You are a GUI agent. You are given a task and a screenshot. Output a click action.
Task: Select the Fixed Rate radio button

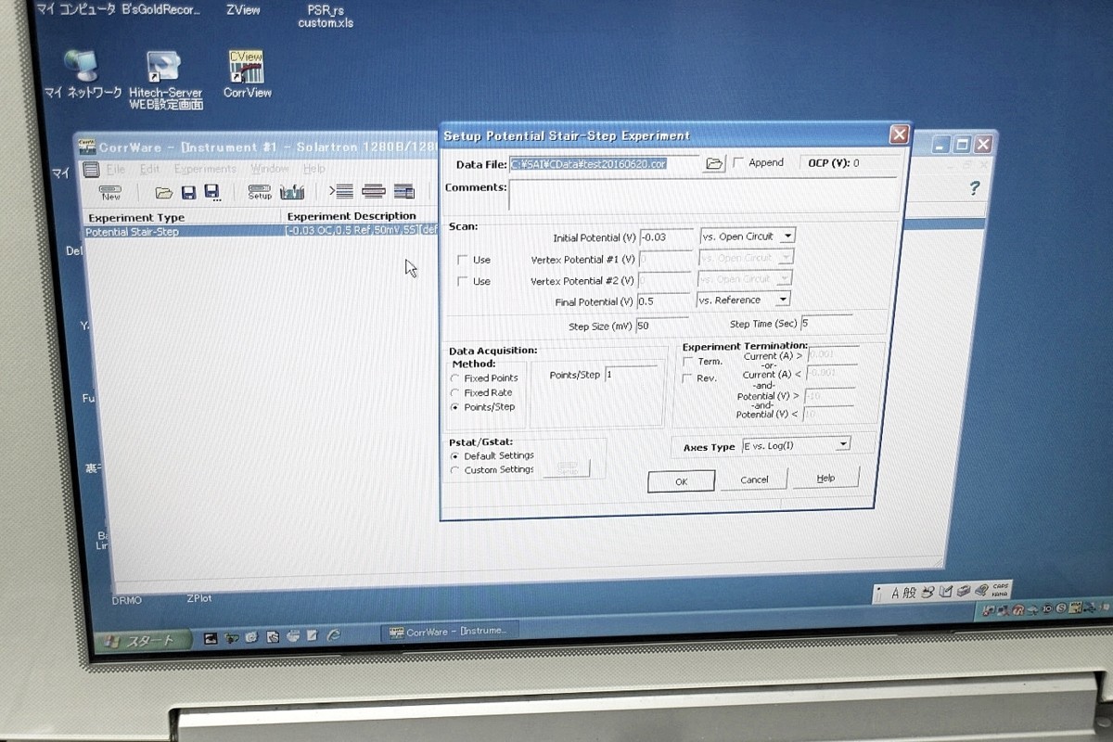(454, 393)
